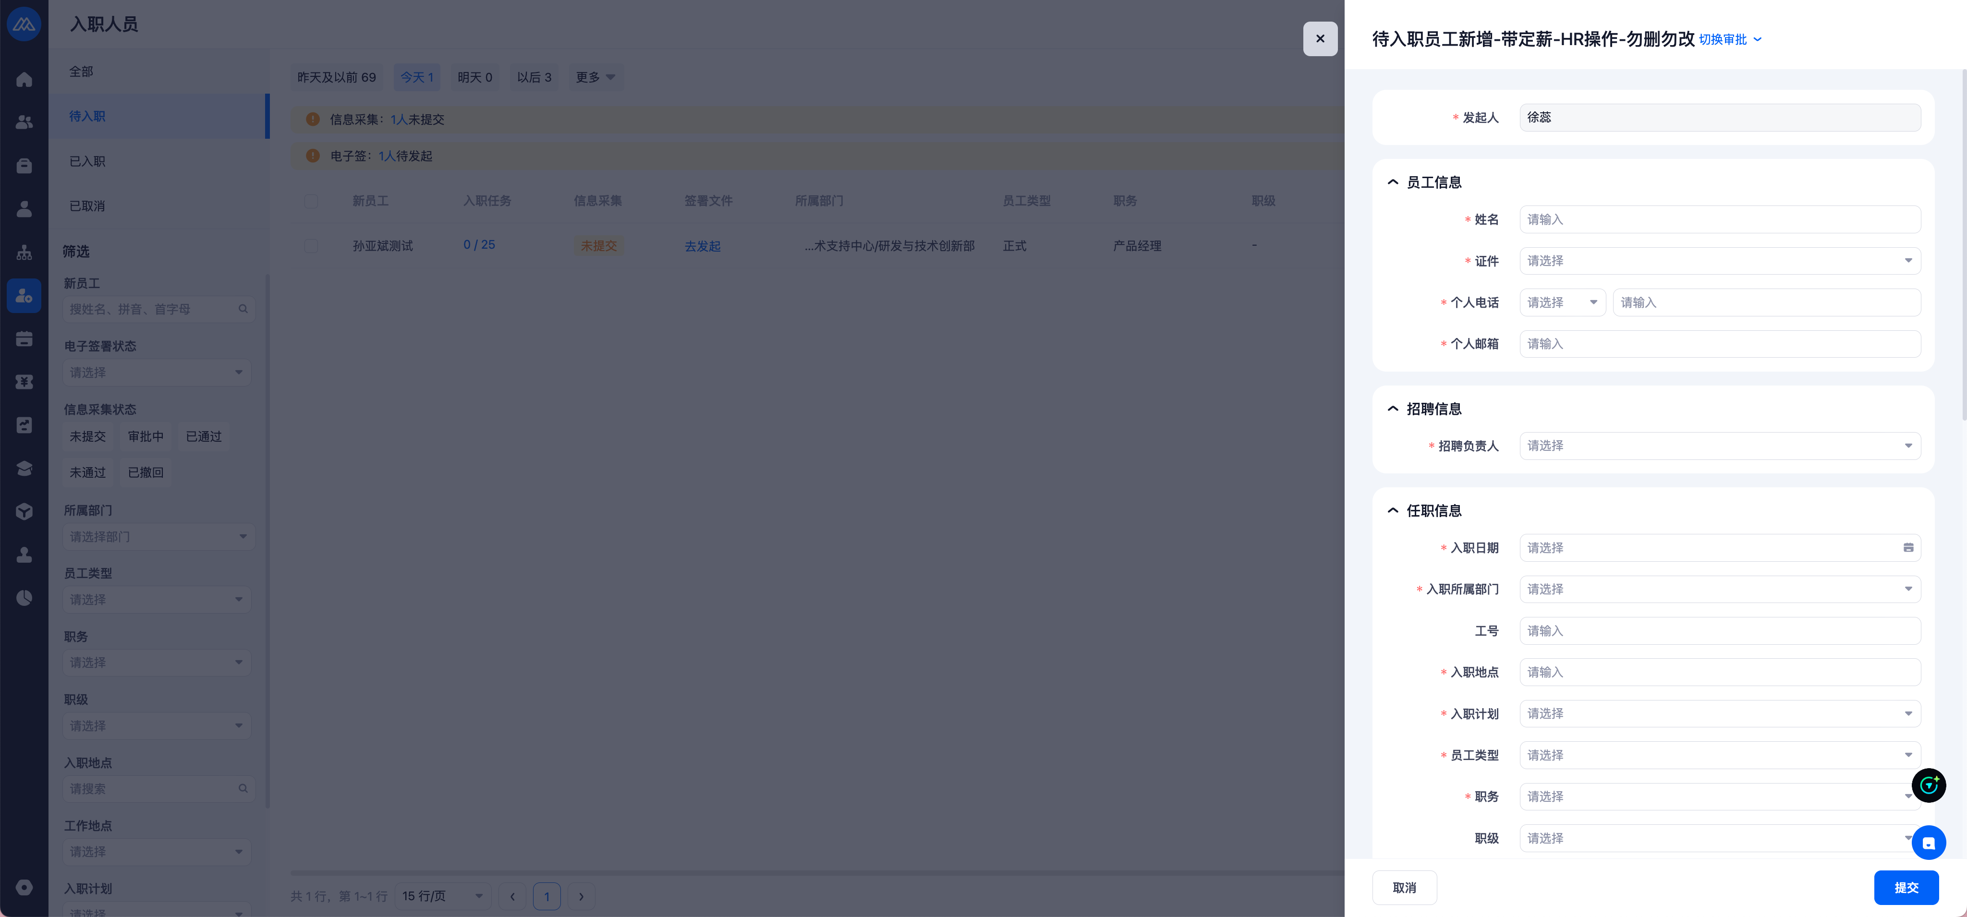Switch to the 已入职 tab
1967x917 pixels.
(88, 161)
